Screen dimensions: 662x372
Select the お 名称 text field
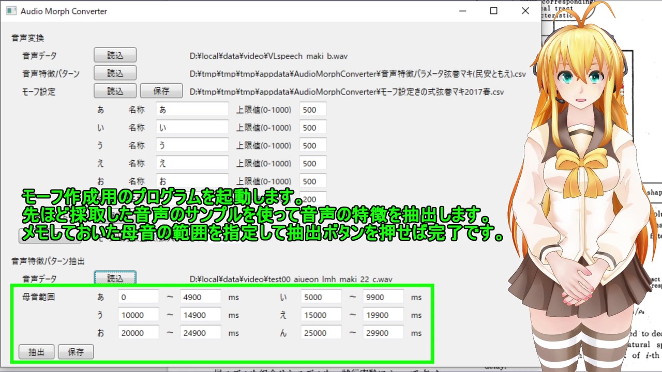tap(192, 181)
